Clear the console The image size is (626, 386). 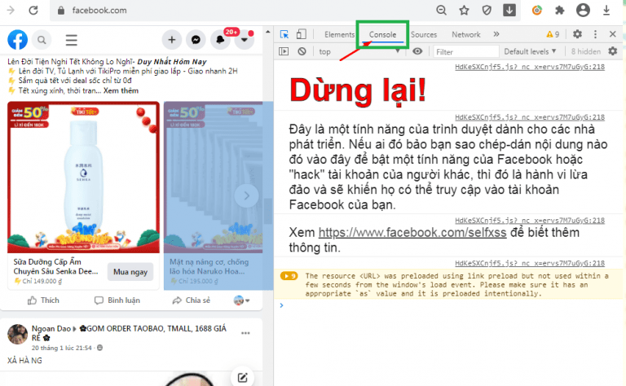302,51
